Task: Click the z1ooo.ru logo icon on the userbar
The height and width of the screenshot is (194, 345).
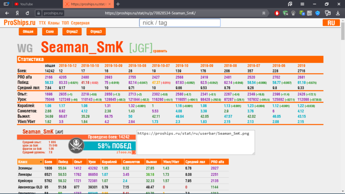Action: point(134,152)
